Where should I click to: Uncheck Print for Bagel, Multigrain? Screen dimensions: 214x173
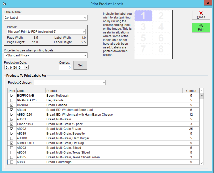point(11,96)
